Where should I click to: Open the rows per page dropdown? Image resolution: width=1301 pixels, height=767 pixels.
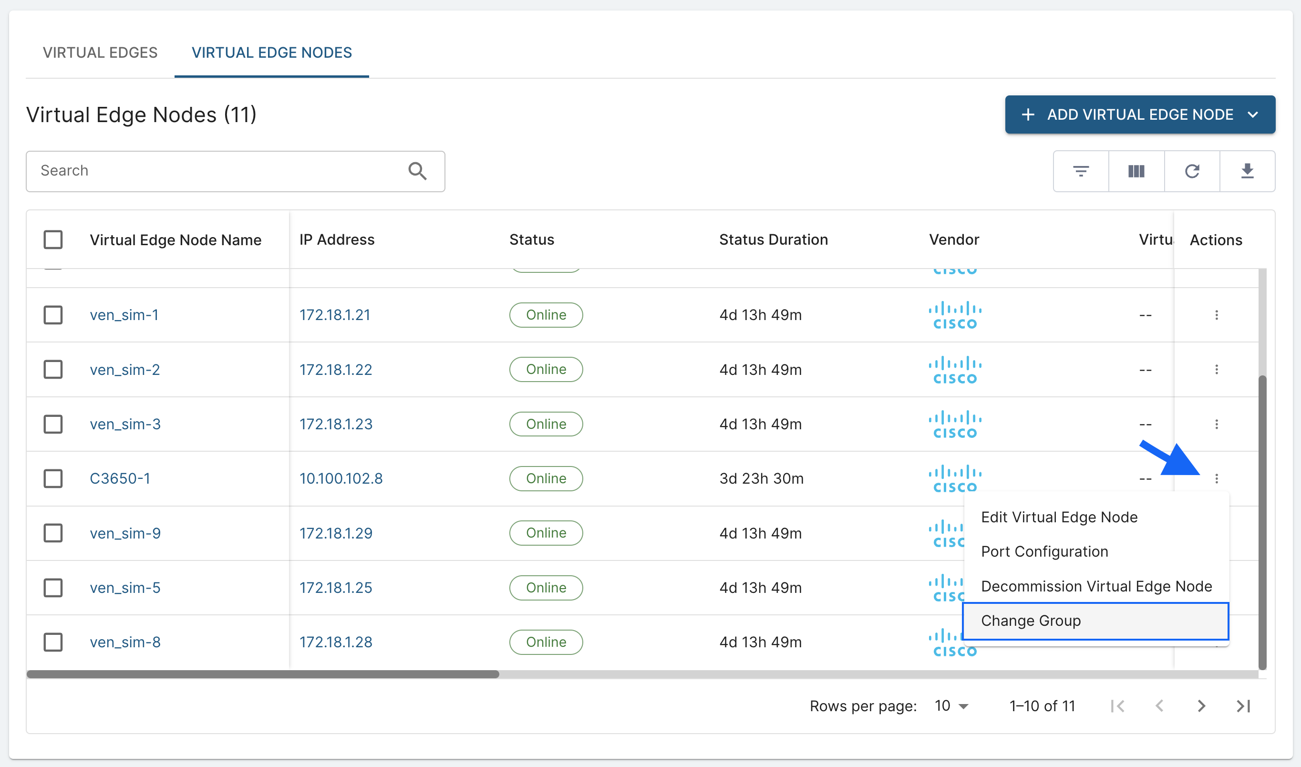tap(951, 706)
